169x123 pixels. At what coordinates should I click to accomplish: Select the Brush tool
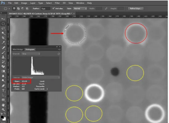3,52
